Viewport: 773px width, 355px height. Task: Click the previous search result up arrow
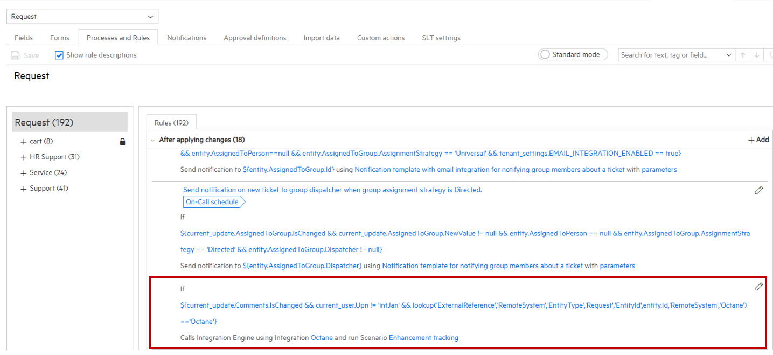[742, 54]
